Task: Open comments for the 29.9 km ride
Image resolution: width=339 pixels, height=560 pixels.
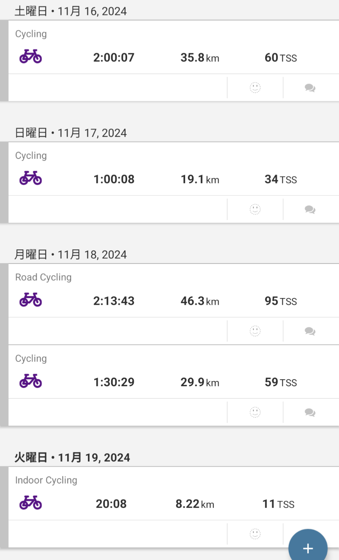Action: coord(310,413)
